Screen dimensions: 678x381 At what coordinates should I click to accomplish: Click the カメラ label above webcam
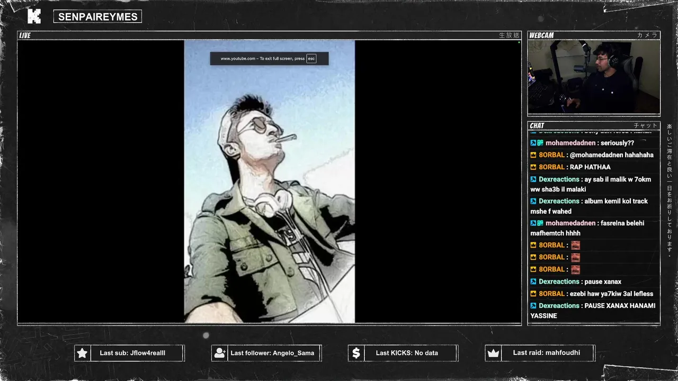pos(647,35)
